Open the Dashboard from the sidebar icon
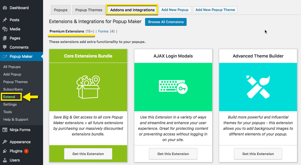 tap(6, 8)
